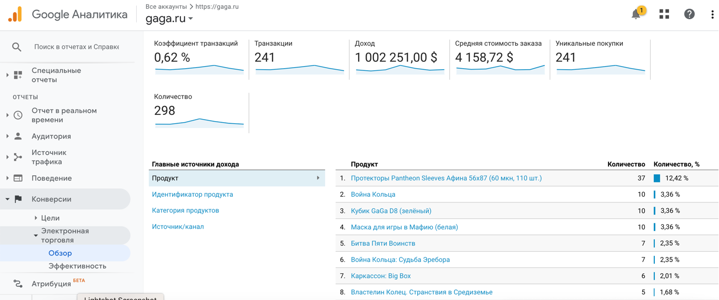Open the Google apps grid icon
The image size is (719, 300).
pos(664,14)
